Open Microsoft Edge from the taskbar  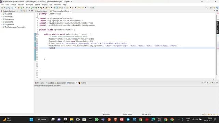[x=153, y=120]
